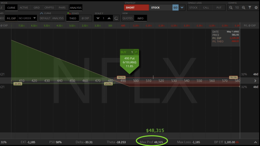The width and height of the screenshot is (260, 146).
Task: Click the DATE May 1 (49d) row
Action: click(x=225, y=32)
